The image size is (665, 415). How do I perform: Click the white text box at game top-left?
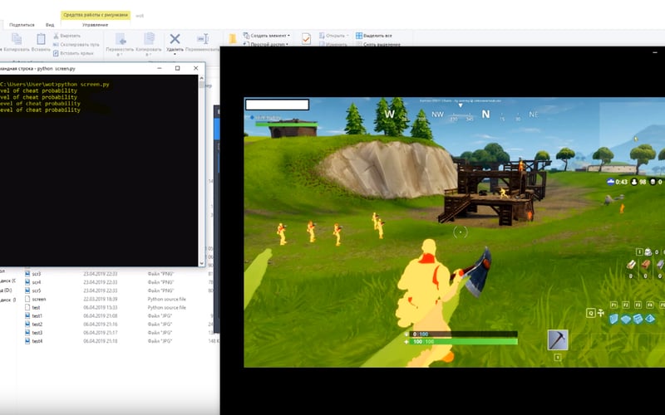pos(278,105)
